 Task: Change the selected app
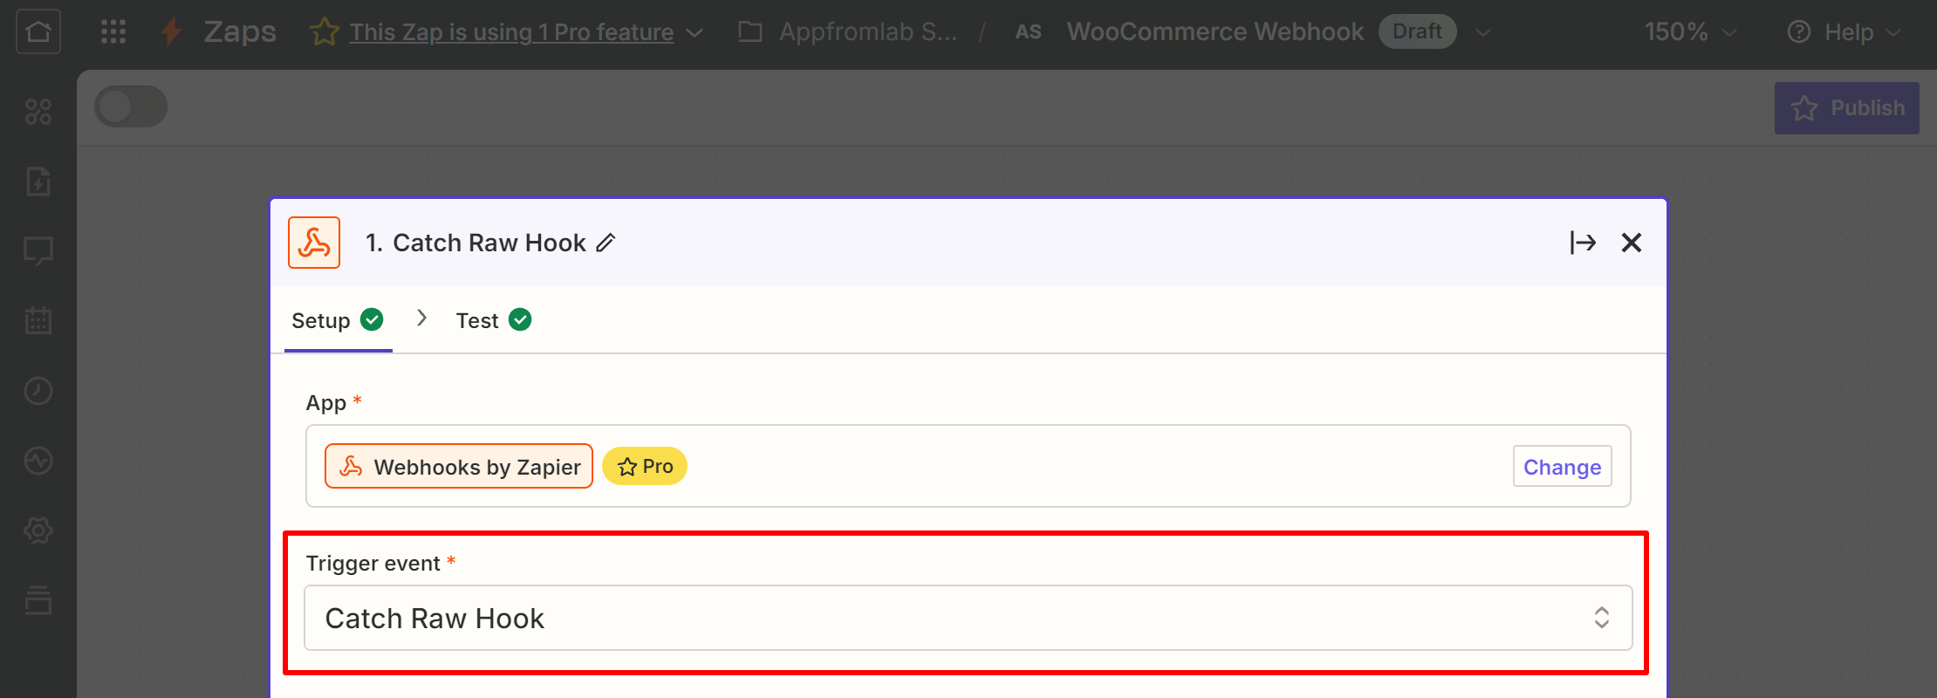tap(1562, 467)
